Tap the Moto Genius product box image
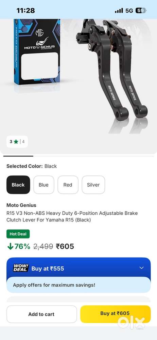Viewport: 157px width, 340px height. 37,52
